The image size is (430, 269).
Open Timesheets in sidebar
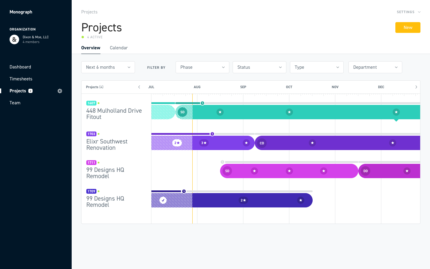point(21,79)
